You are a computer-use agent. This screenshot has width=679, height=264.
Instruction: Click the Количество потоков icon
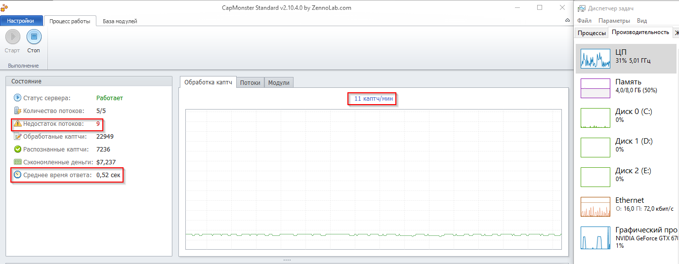[18, 111]
